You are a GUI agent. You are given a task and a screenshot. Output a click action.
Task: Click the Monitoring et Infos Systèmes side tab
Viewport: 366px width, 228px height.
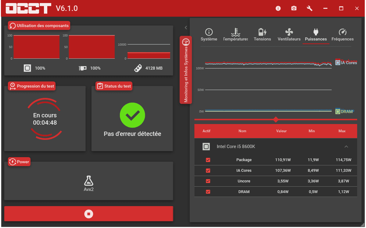[x=186, y=70]
